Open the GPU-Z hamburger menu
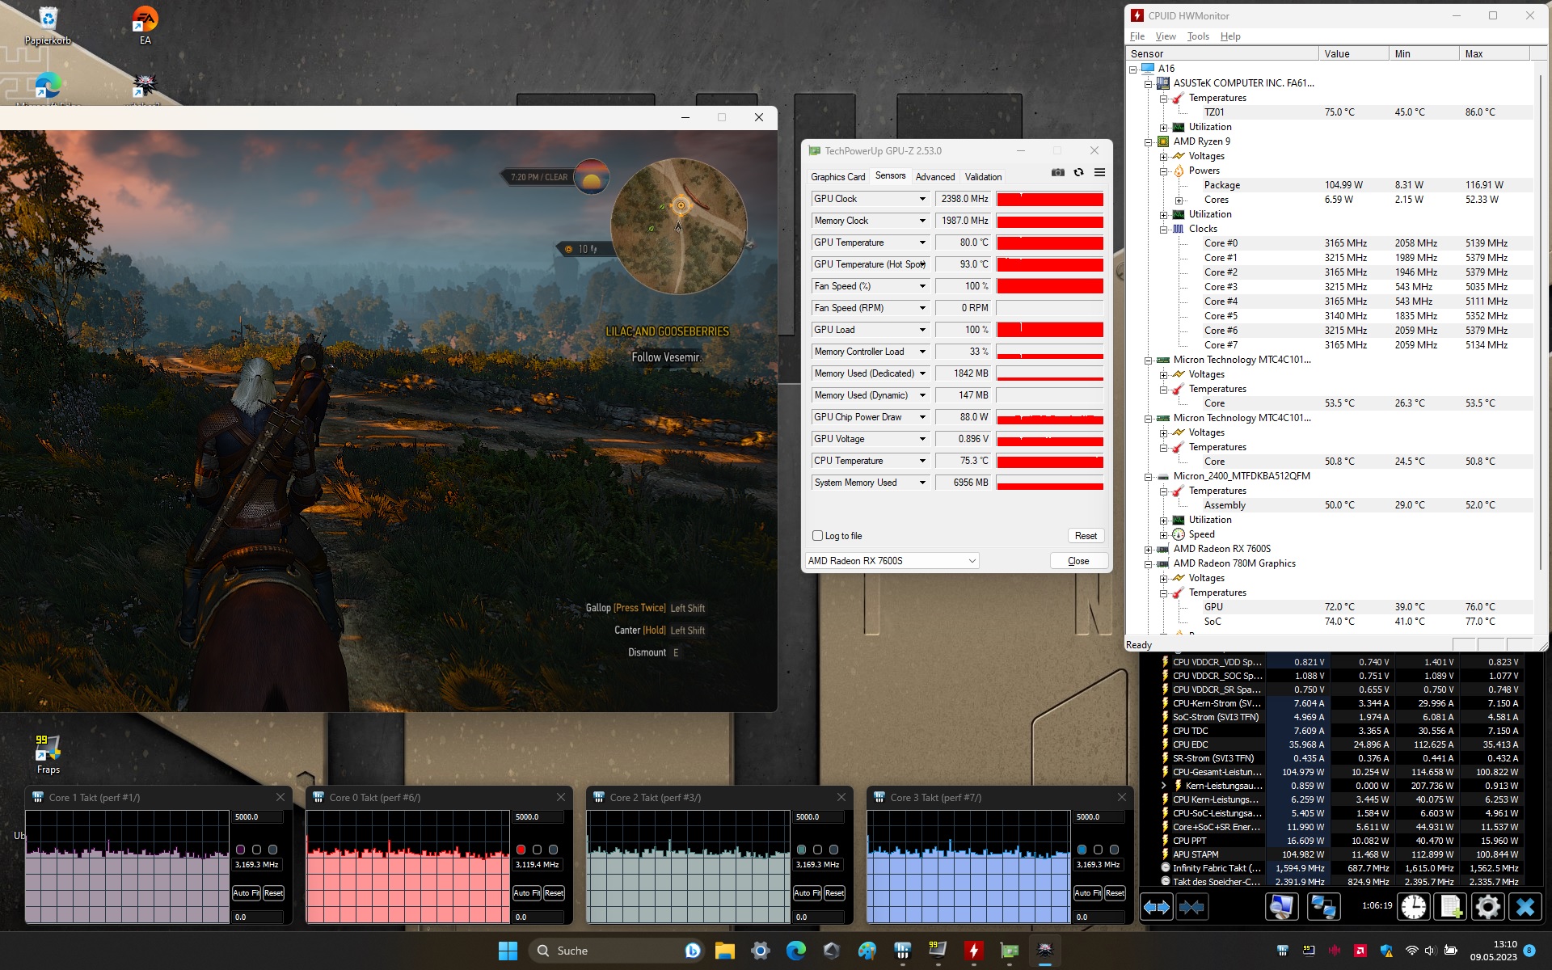 (1099, 172)
